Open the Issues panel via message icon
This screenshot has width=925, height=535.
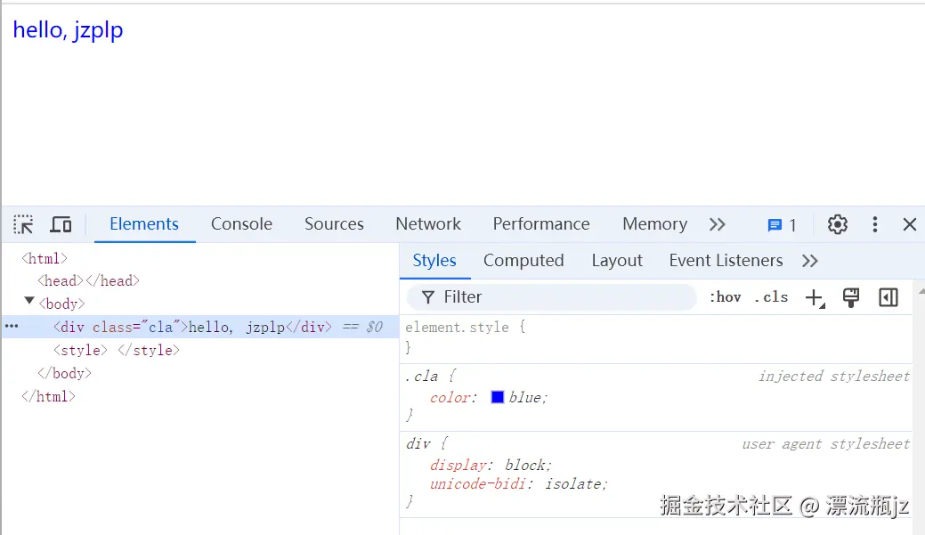774,224
